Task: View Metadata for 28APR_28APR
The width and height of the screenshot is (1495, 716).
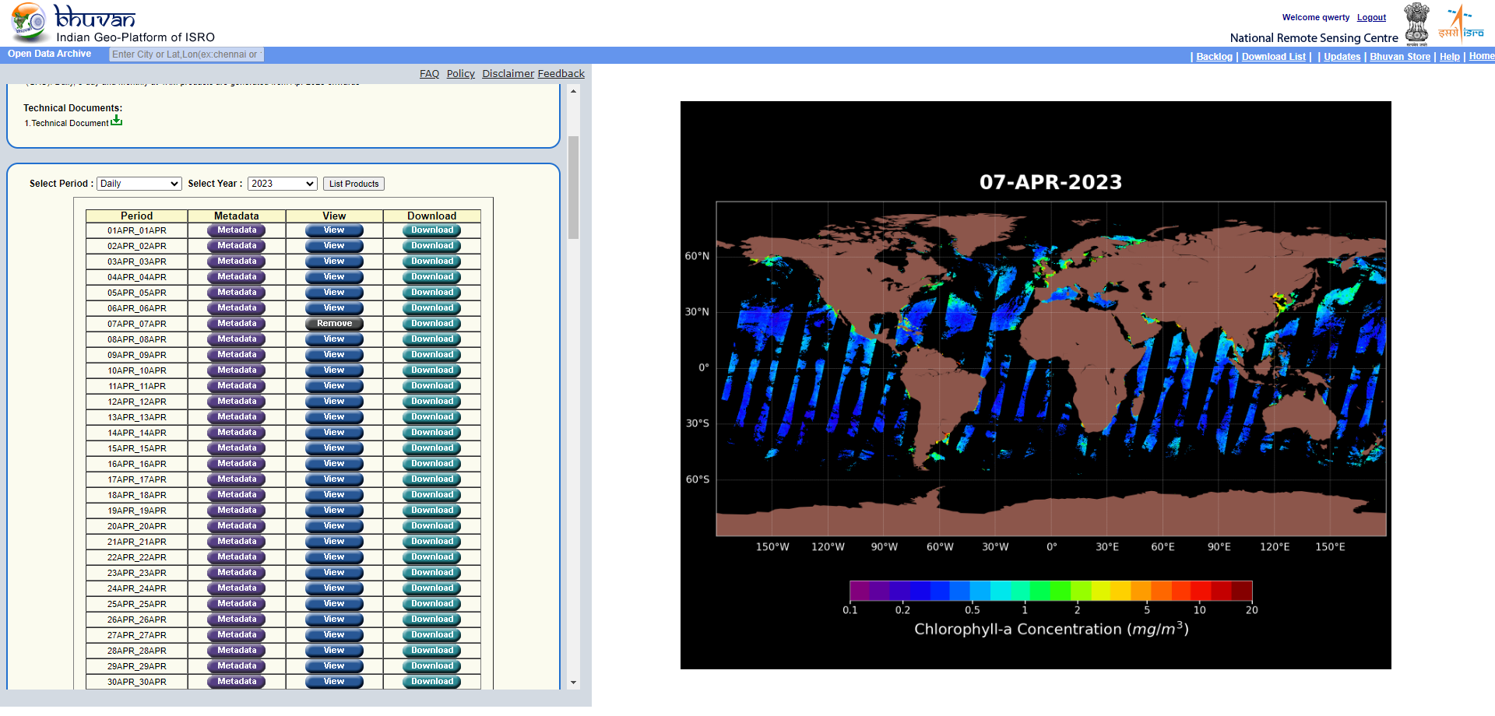Action: coord(237,651)
